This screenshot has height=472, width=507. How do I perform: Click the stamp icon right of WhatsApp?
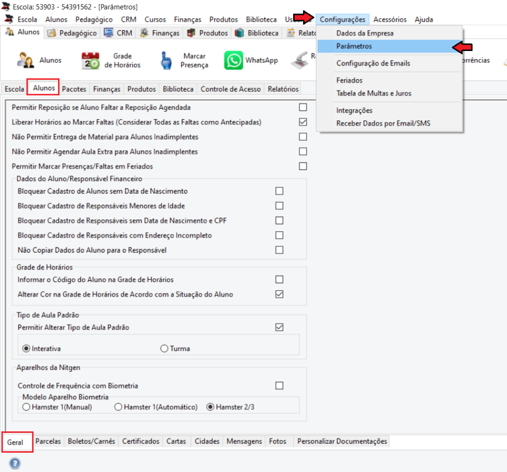pos(300,60)
